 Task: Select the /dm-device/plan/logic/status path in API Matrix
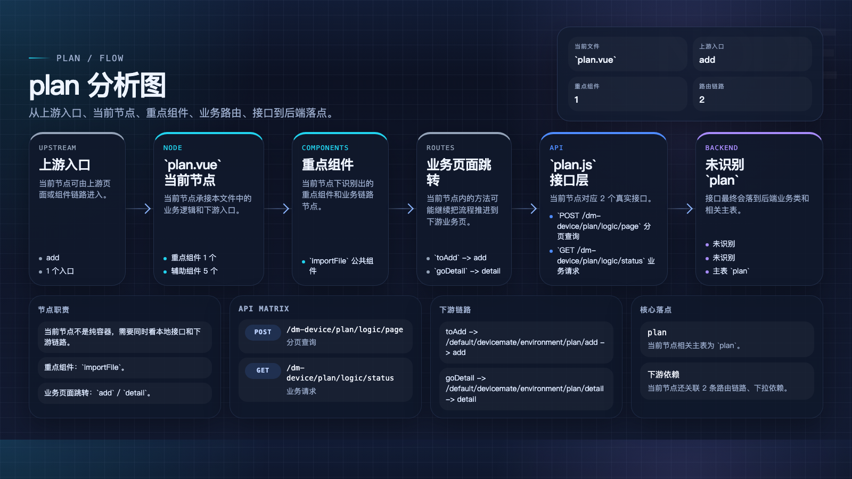coord(340,373)
